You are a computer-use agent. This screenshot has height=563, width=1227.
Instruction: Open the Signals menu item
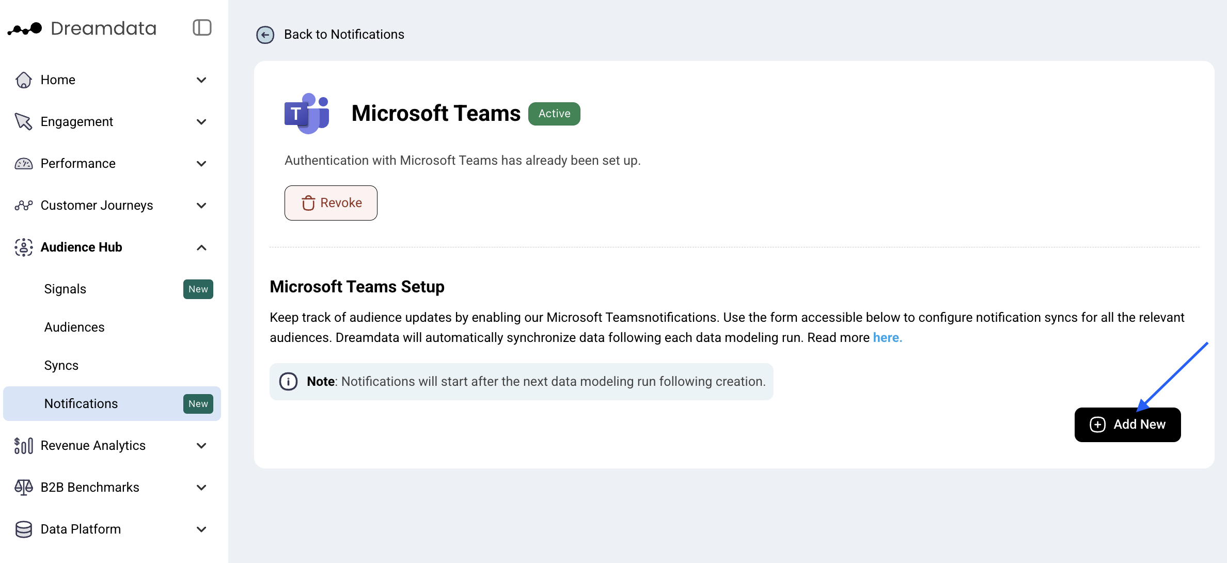[x=112, y=289]
